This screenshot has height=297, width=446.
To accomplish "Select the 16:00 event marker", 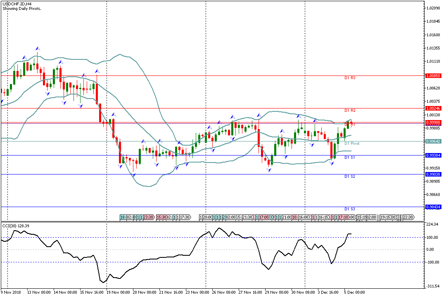I will click(304, 217).
